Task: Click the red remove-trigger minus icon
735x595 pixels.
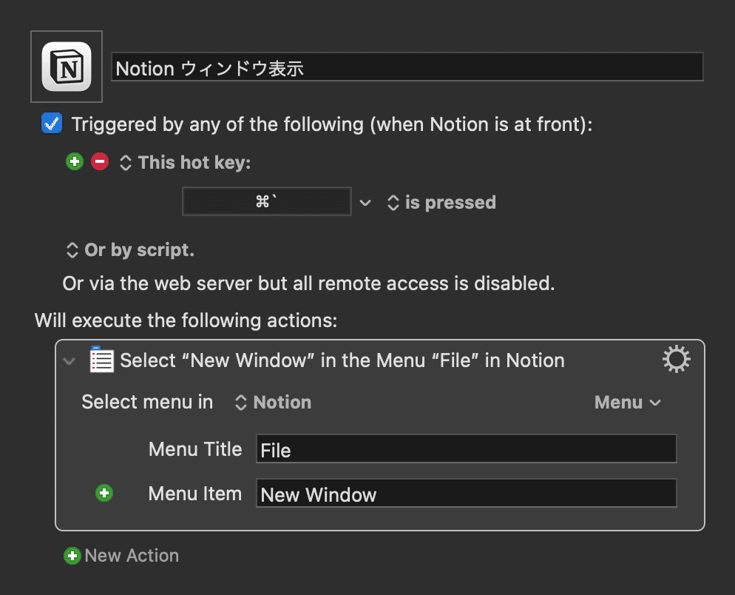Action: (x=100, y=161)
